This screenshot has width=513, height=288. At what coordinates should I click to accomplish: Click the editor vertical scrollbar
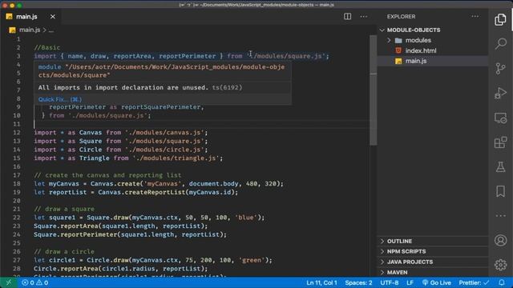[x=374, y=90]
